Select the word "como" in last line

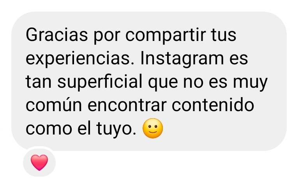(49, 129)
